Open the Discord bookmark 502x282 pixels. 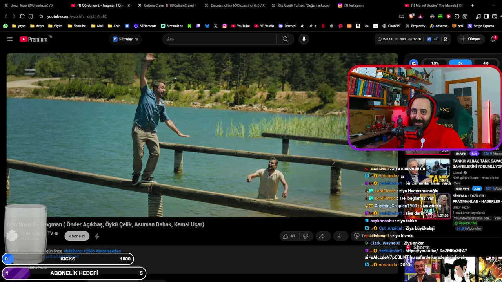point(287,26)
